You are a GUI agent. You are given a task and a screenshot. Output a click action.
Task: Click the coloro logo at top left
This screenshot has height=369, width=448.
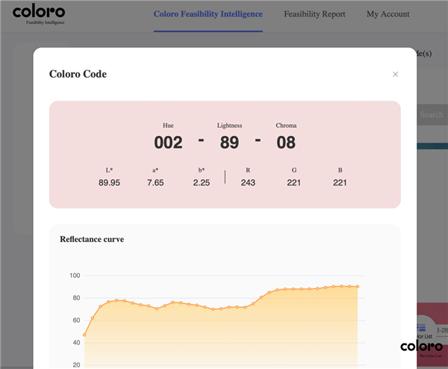[39, 14]
